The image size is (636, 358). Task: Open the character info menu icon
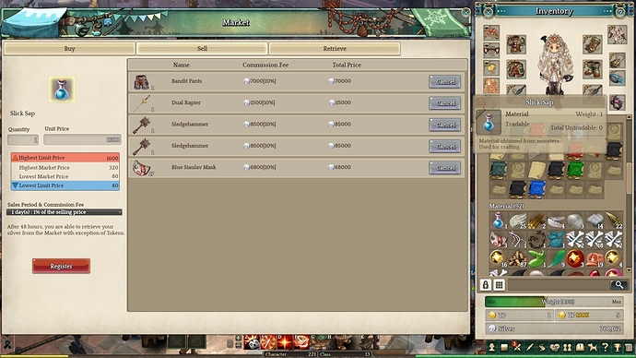(x=491, y=347)
